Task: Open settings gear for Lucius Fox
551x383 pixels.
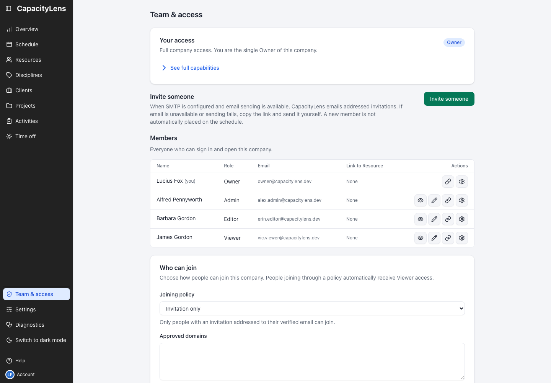Action: pyautogui.click(x=462, y=182)
